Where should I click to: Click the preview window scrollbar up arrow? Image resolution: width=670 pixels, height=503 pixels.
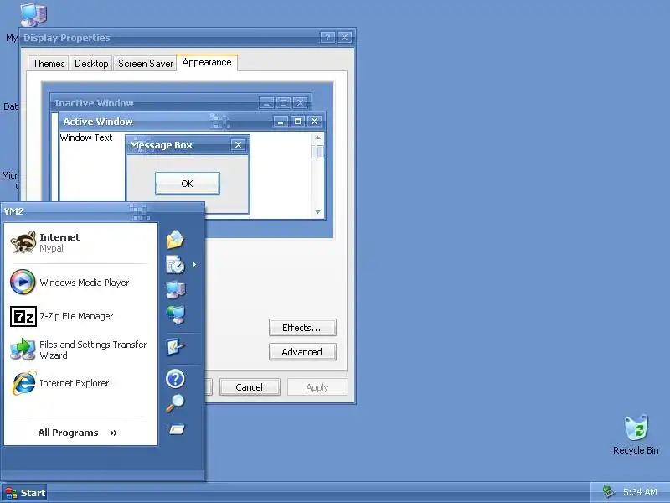point(317,137)
